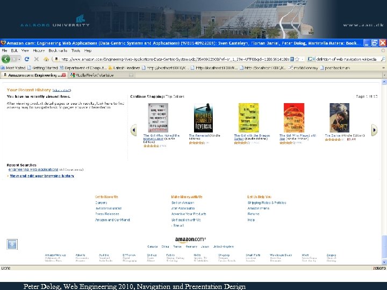The width and height of the screenshot is (387, 290).
Task: Click the Advertise Your Products link
Action: [x=189, y=214]
